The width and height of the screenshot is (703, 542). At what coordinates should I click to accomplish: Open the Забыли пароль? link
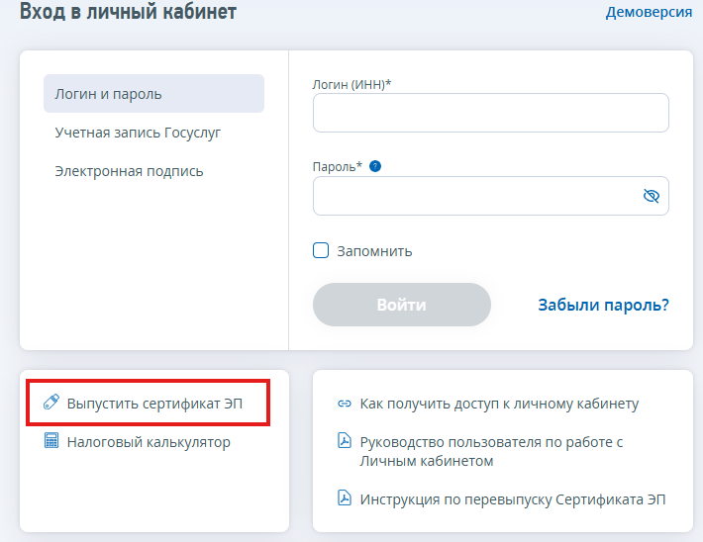pos(603,305)
